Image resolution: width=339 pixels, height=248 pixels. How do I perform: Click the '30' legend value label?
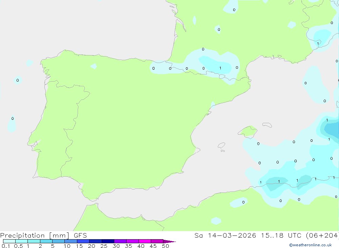tap(116, 246)
